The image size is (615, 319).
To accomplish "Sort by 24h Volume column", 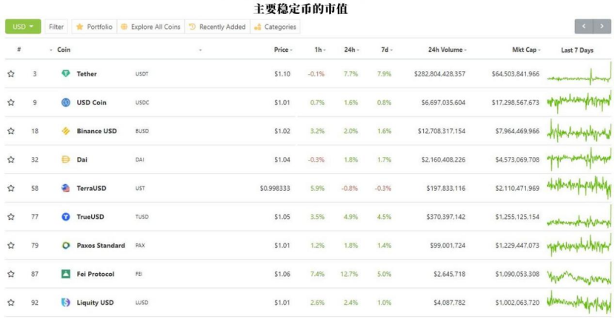I will pyautogui.click(x=447, y=50).
